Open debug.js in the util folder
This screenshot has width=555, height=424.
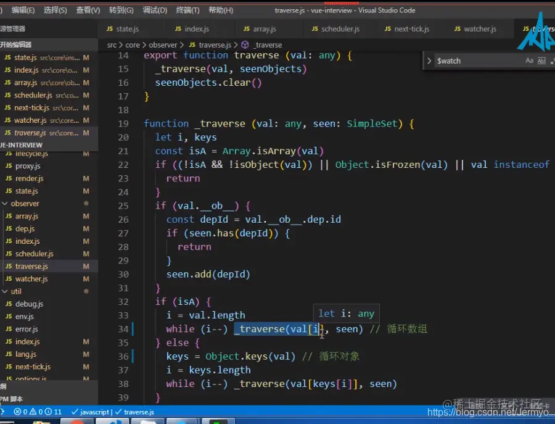pos(49,304)
